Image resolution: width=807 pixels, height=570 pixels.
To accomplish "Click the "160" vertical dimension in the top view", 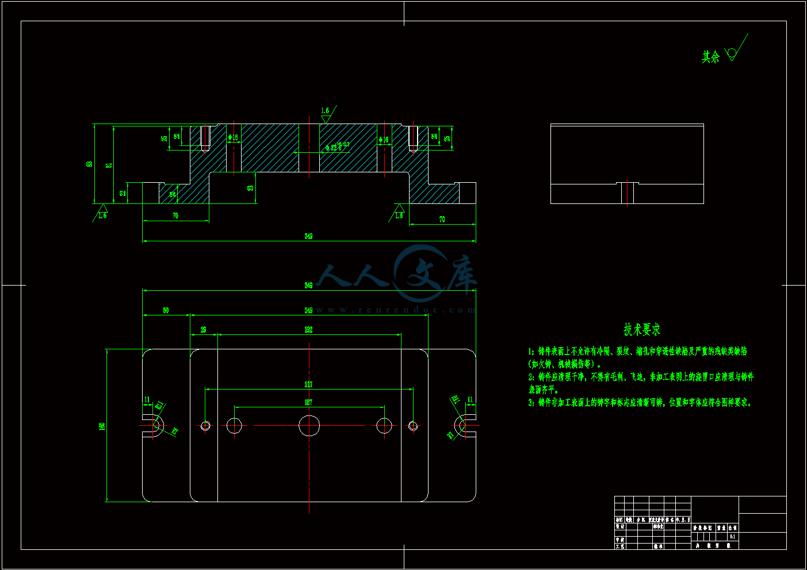I will 102,426.
